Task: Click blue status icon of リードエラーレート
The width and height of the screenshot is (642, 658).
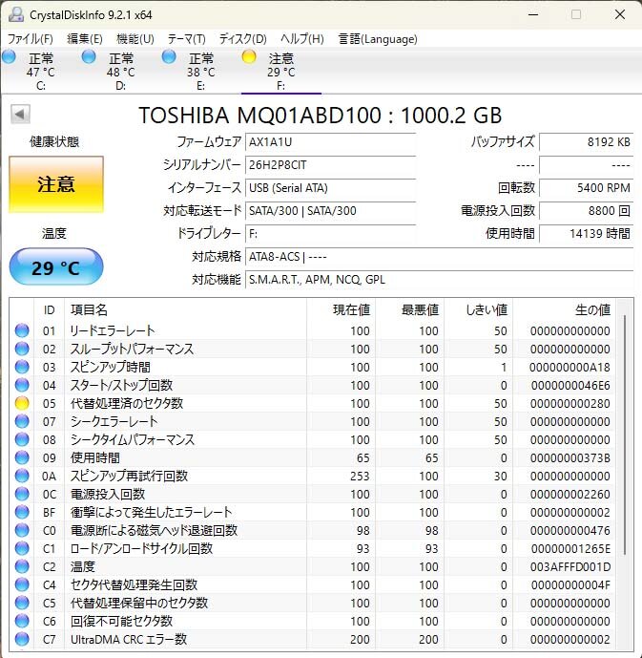Action: 22,330
